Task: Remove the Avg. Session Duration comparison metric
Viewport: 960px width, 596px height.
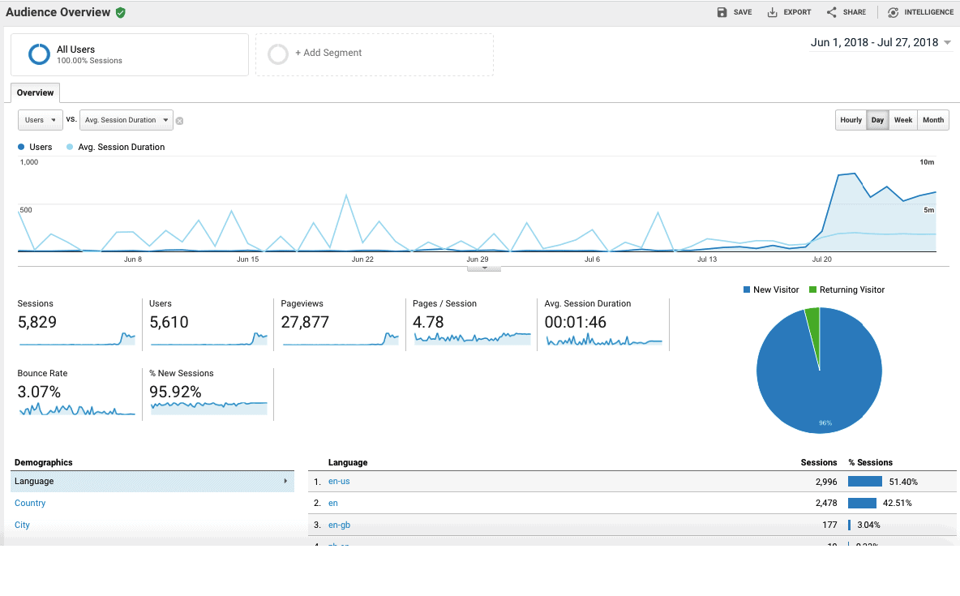Action: [178, 119]
